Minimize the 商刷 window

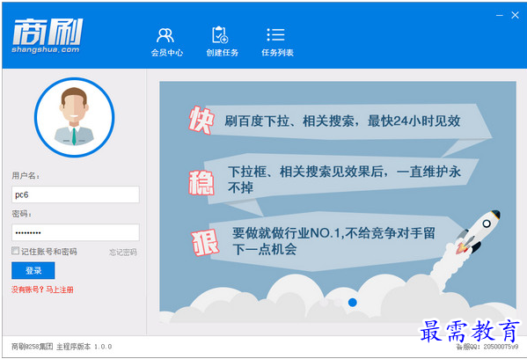click(500, 15)
